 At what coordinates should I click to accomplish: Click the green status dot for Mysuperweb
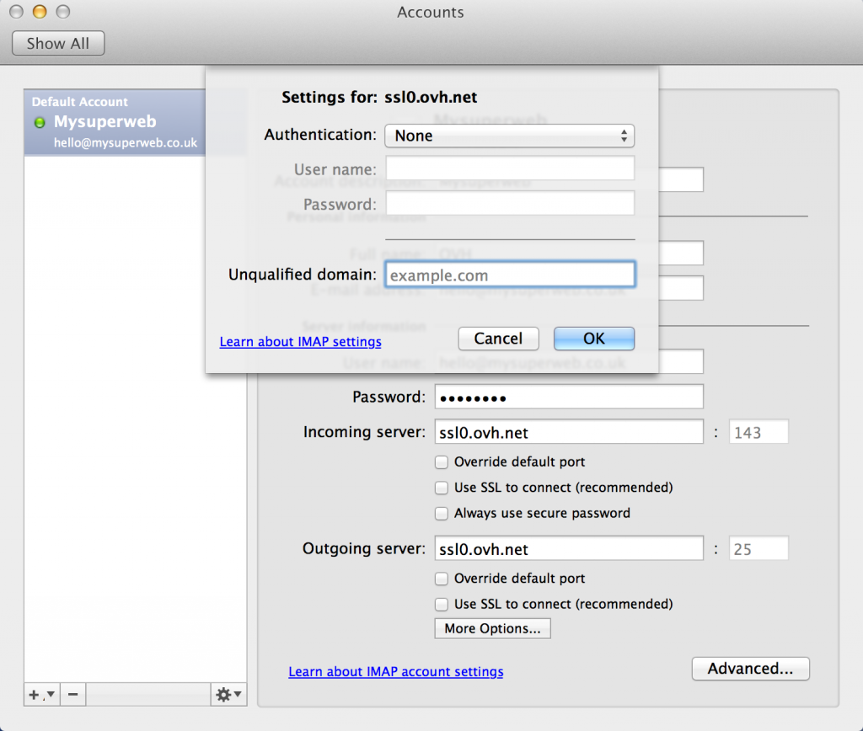[x=40, y=122]
